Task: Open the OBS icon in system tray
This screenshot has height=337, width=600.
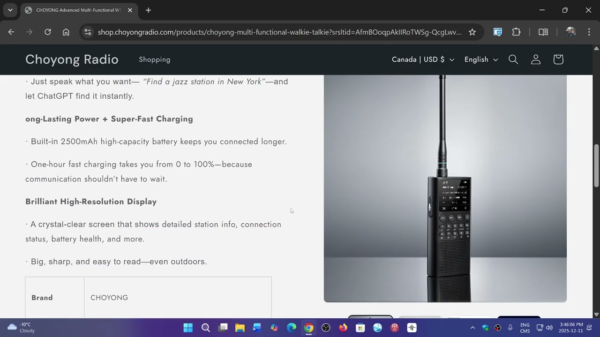Action: tap(498, 328)
